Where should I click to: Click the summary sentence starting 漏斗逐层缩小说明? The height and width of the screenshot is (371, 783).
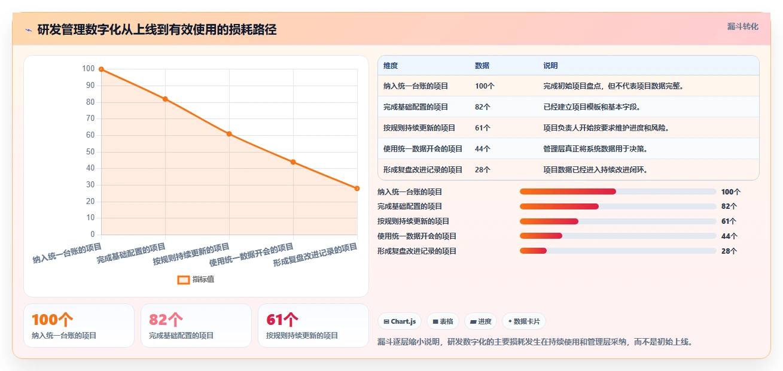point(535,342)
